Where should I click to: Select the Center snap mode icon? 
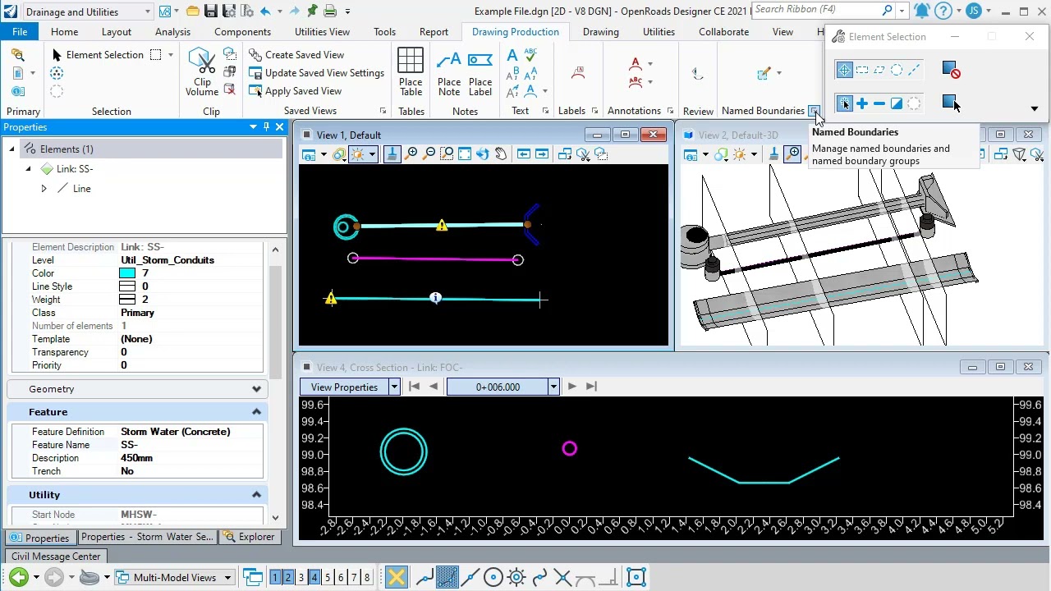[493, 578]
